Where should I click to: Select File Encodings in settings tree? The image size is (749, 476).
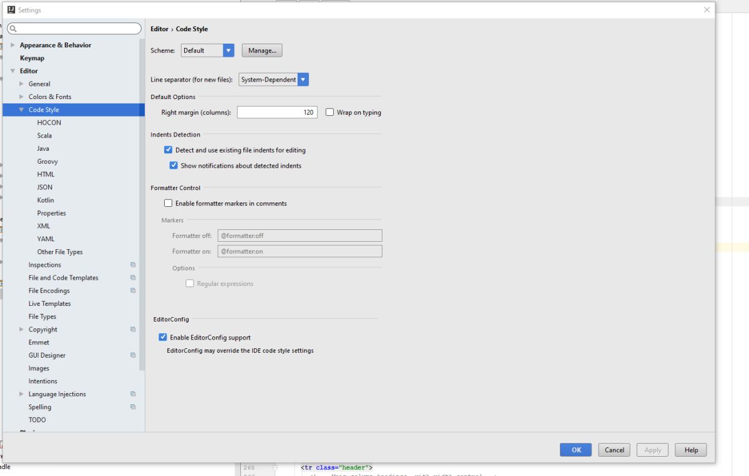point(49,290)
